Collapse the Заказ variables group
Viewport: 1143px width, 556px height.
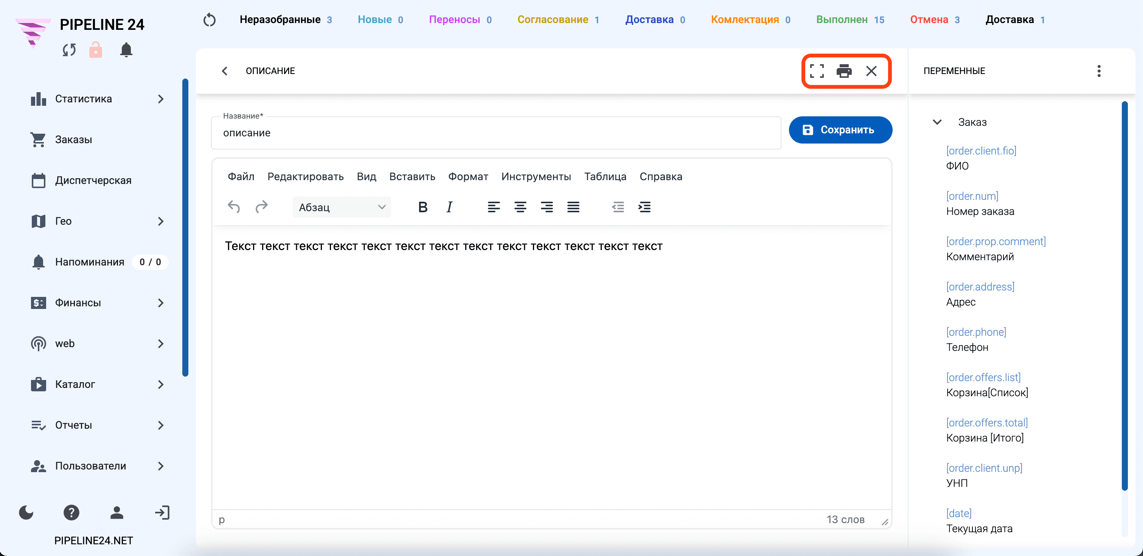936,122
